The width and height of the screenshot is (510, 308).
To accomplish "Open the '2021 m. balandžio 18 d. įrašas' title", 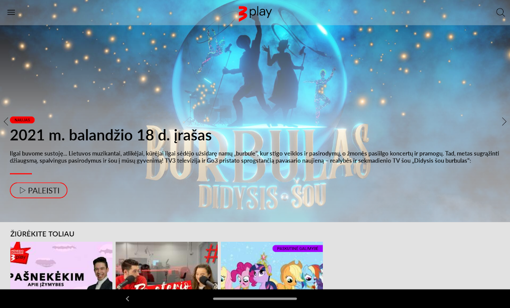I will [111, 135].
